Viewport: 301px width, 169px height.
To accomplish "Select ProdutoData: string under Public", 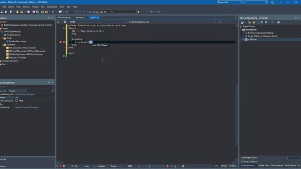I will coord(18,41).
